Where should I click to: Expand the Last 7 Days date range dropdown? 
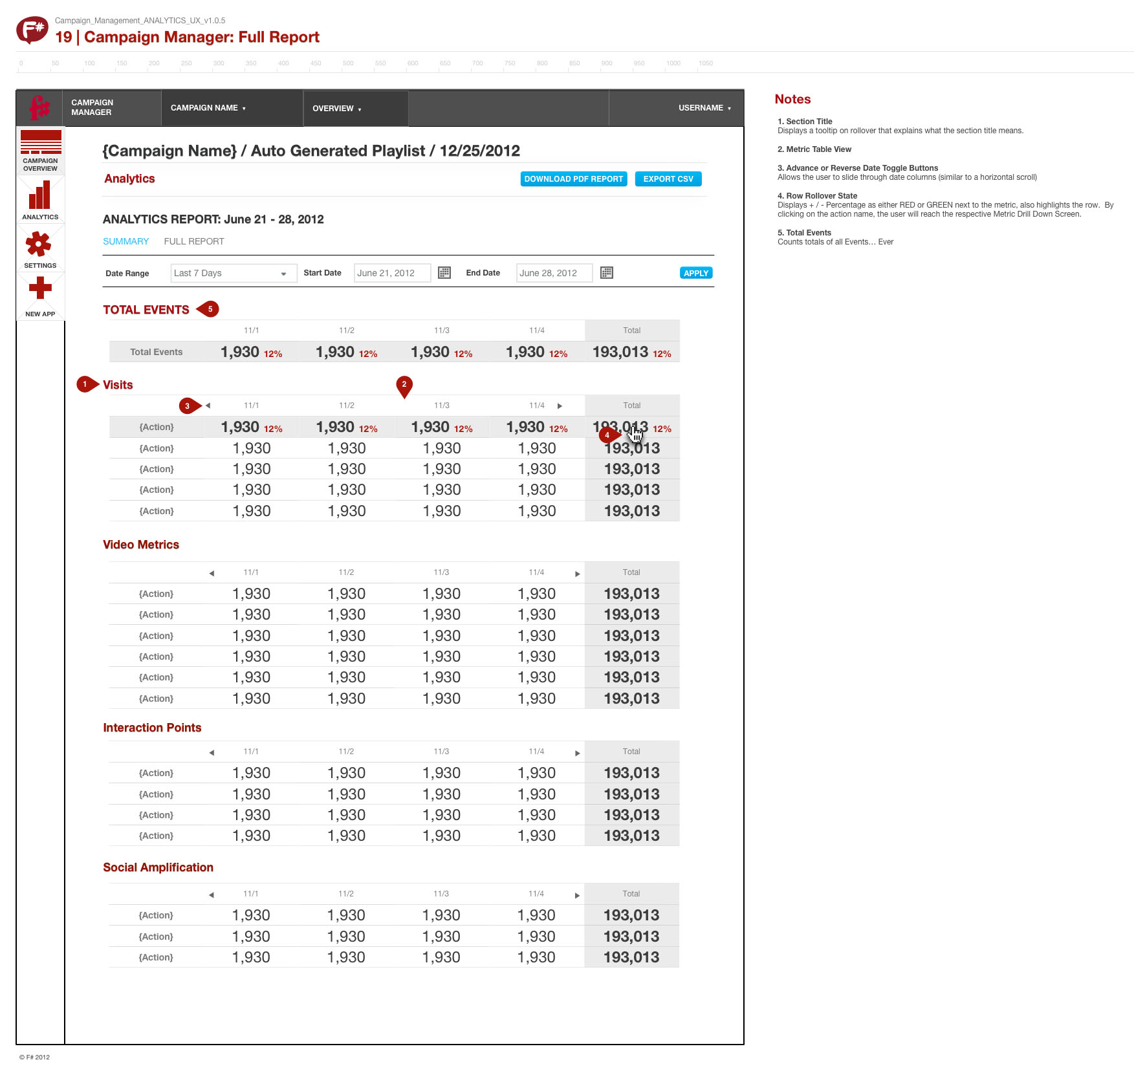(x=234, y=273)
